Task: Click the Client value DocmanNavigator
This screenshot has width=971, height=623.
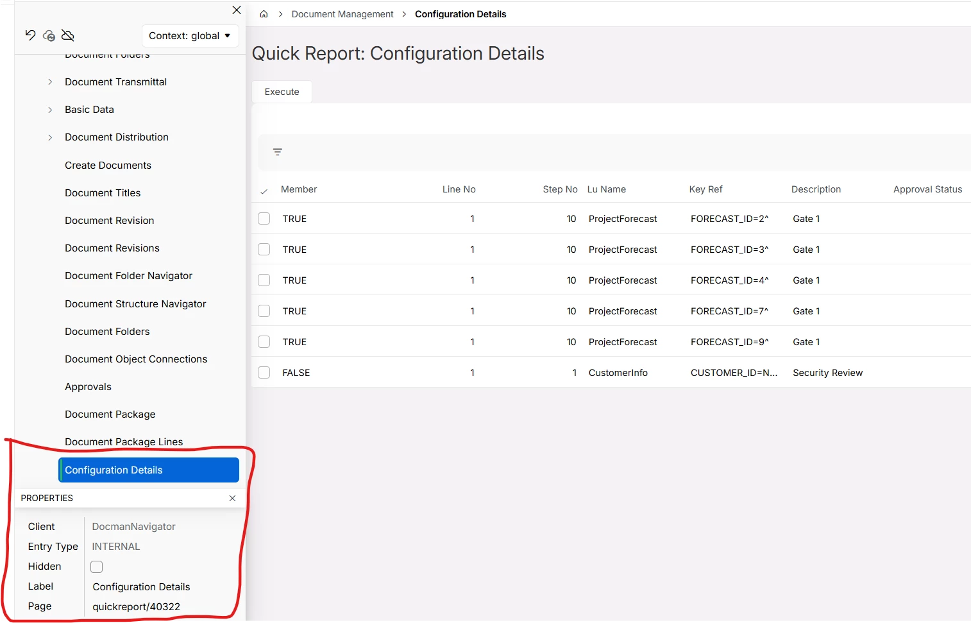Action: coord(133,527)
